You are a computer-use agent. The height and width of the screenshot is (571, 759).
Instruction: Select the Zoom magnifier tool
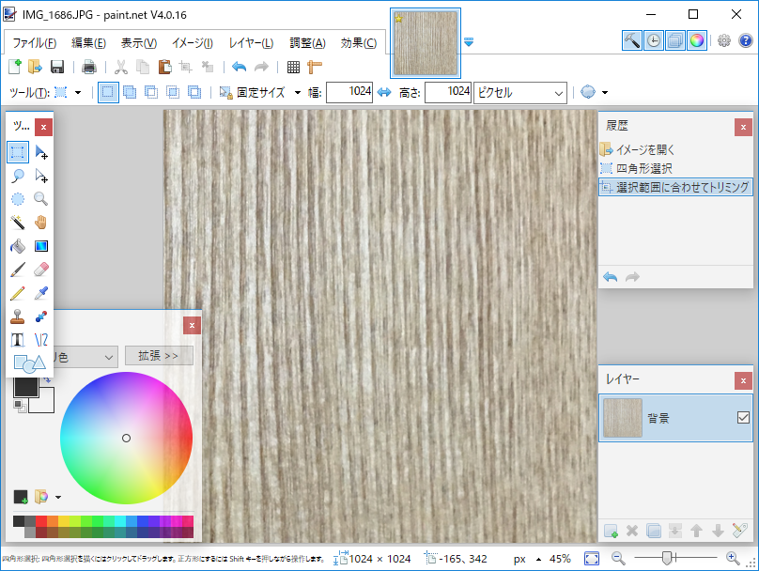click(41, 199)
